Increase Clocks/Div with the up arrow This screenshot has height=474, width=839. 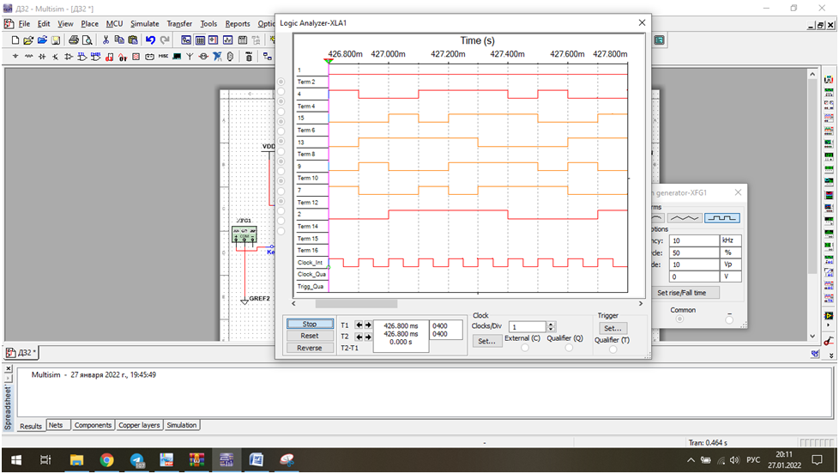552,324
